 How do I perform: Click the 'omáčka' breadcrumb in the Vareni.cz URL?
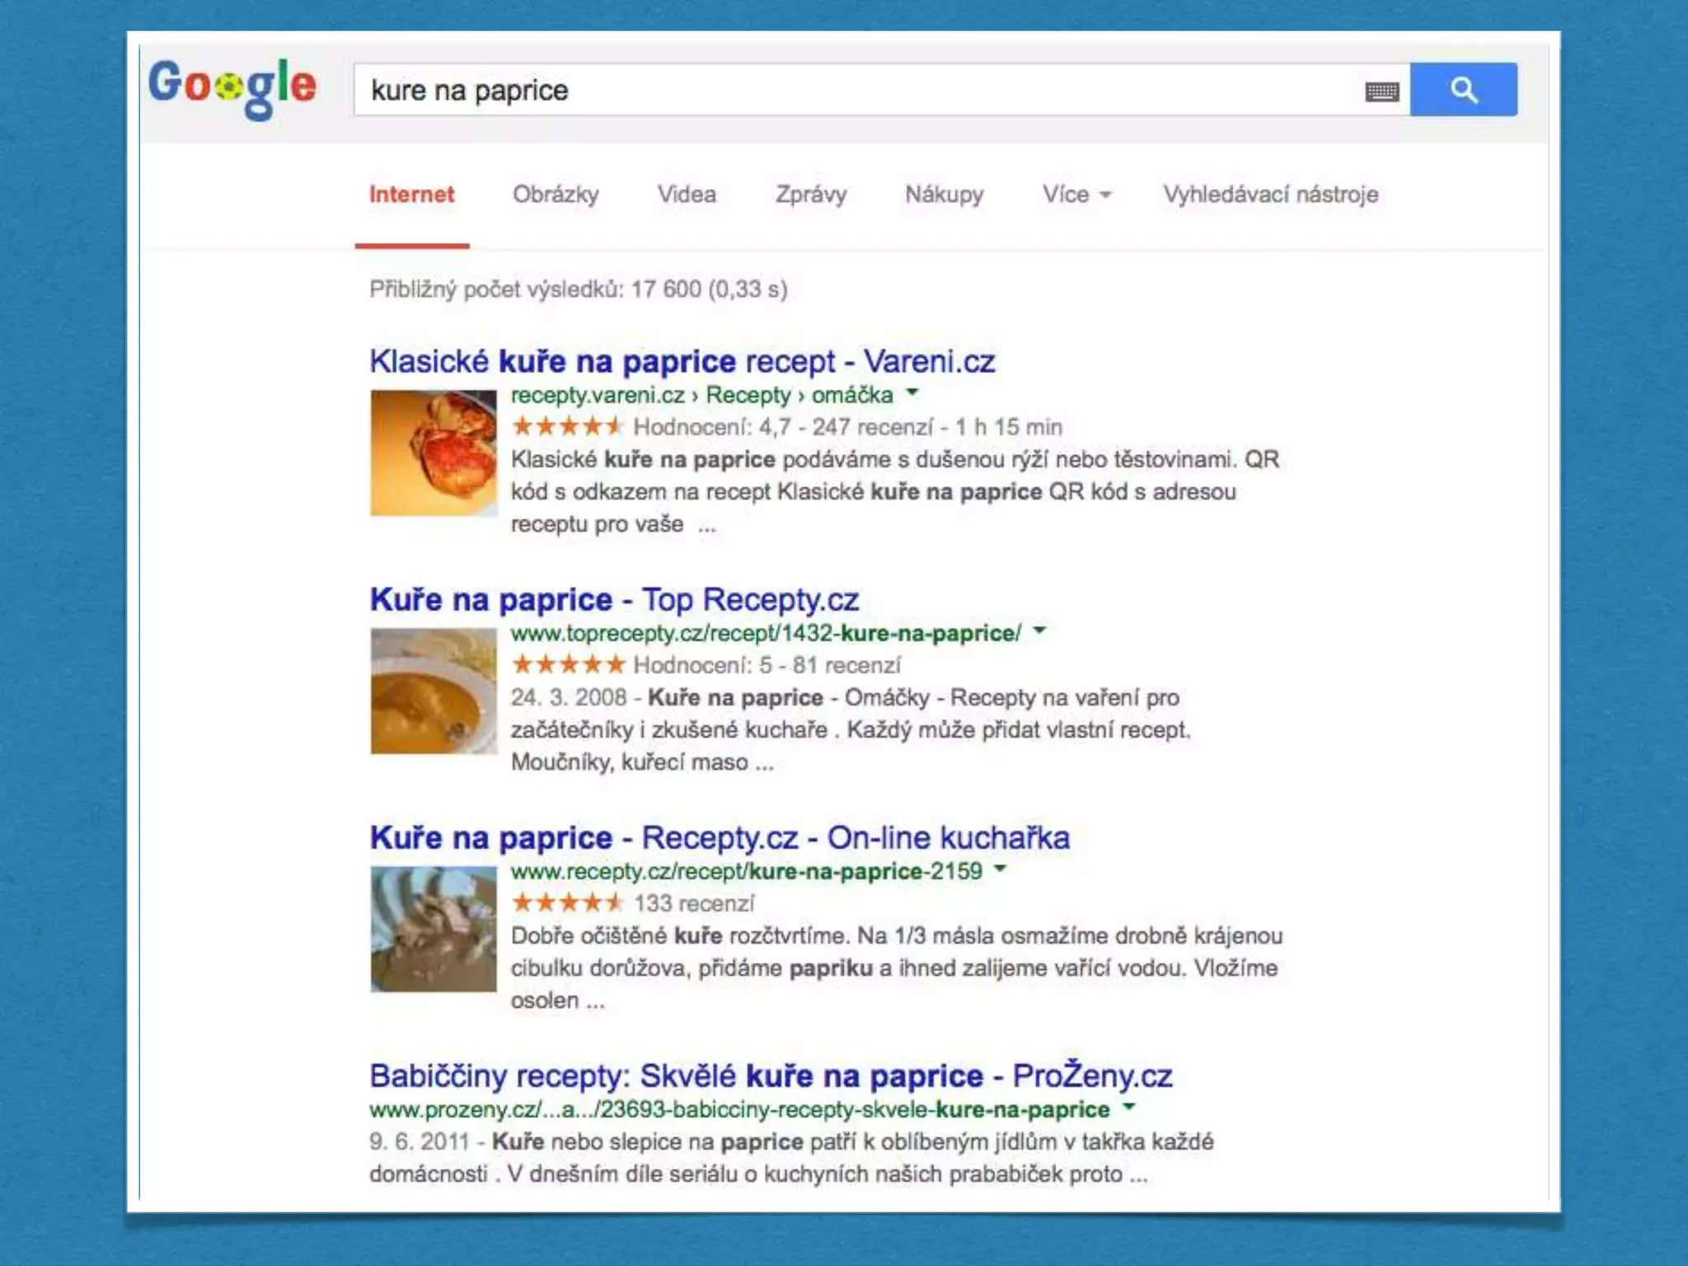[852, 395]
